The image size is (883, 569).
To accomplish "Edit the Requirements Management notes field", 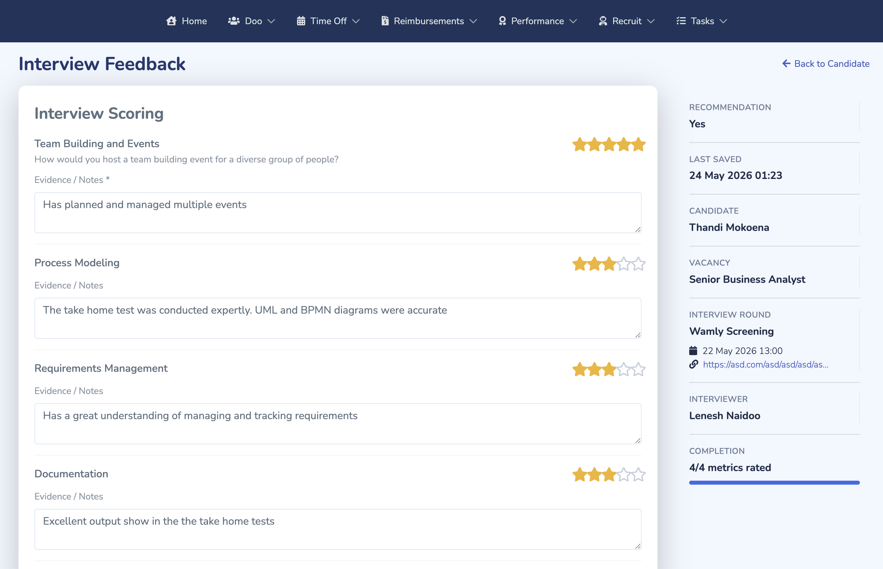I will [338, 423].
